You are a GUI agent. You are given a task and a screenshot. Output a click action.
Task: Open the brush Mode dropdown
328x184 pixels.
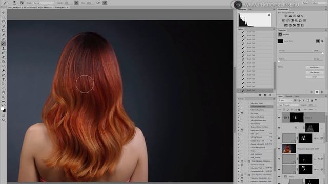(44, 3)
